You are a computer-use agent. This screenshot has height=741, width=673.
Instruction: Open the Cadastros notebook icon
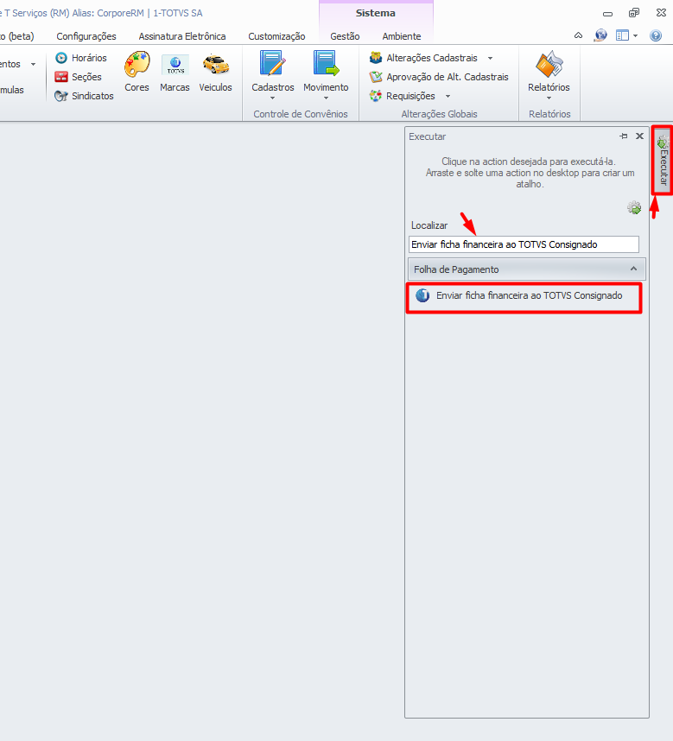[273, 65]
